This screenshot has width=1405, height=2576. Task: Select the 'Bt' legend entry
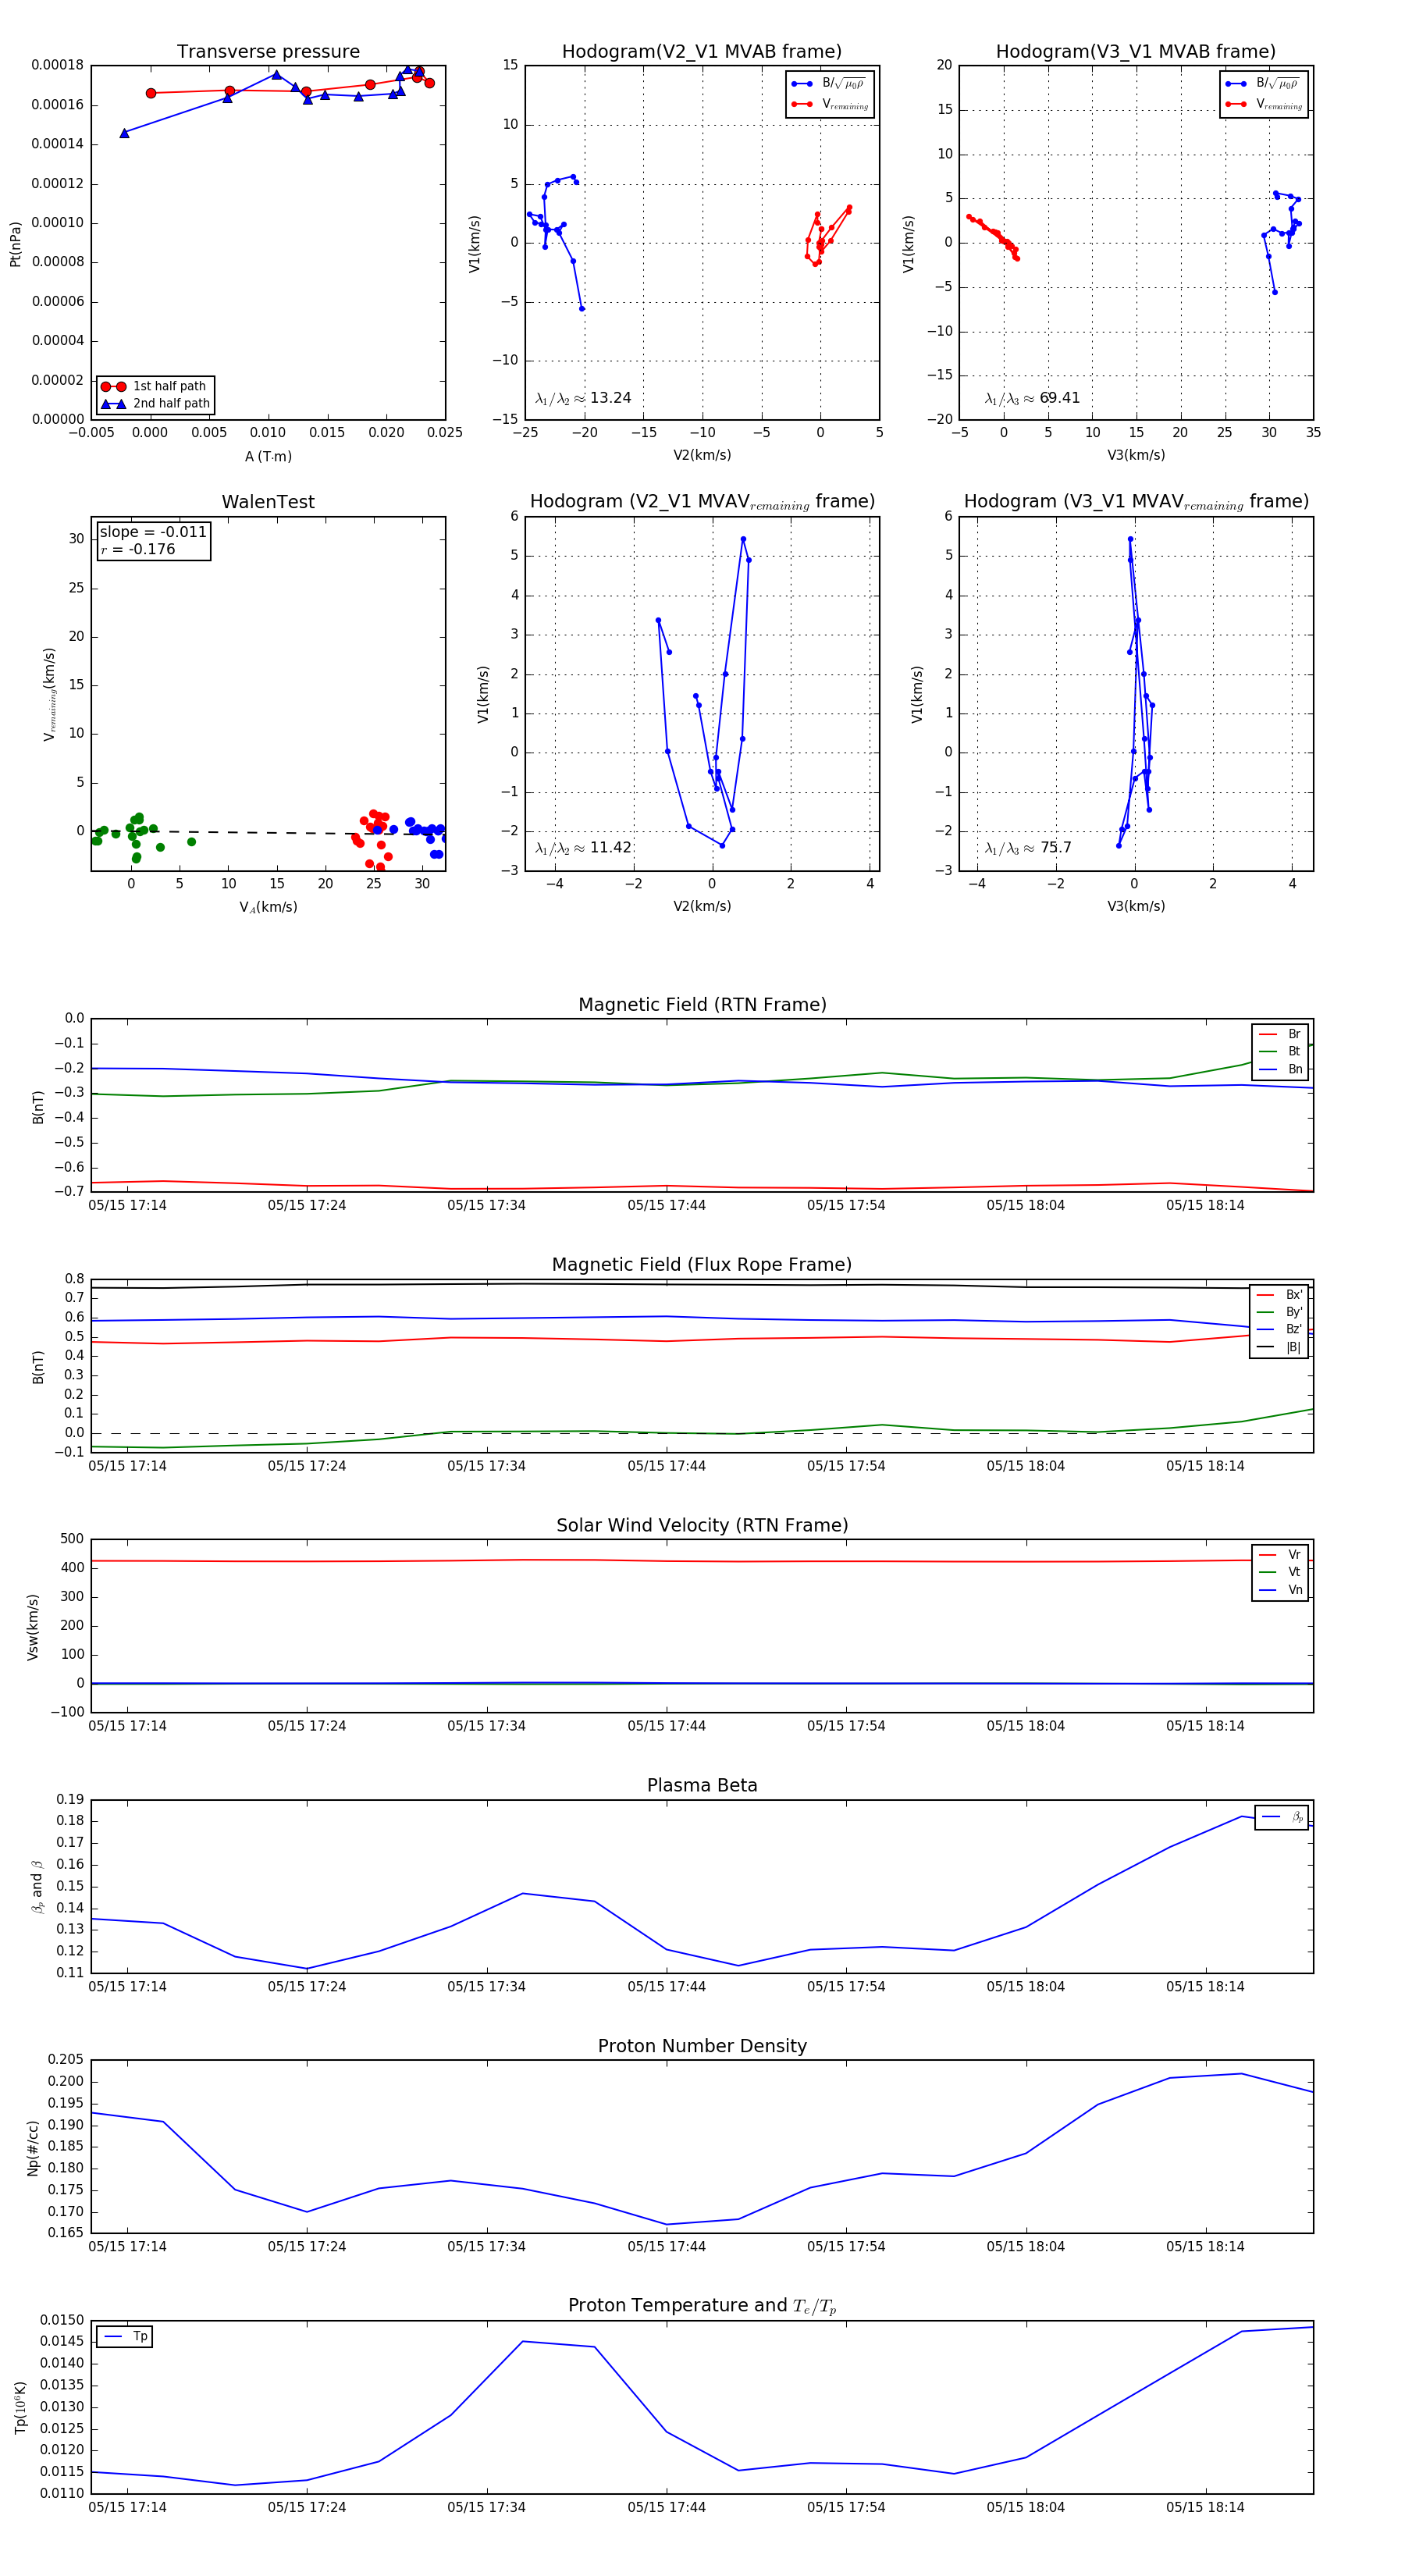point(1280,1051)
